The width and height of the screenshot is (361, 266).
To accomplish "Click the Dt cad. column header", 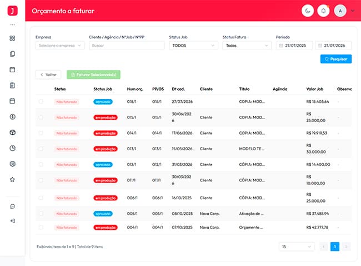I will (178, 89).
